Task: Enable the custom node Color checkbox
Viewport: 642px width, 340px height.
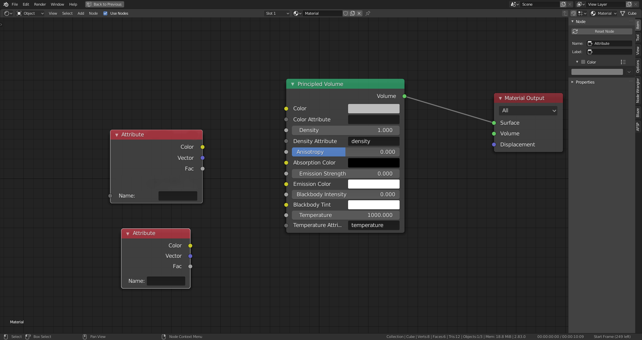Action: (583, 62)
